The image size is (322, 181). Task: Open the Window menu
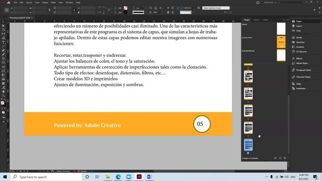click(69, 3)
